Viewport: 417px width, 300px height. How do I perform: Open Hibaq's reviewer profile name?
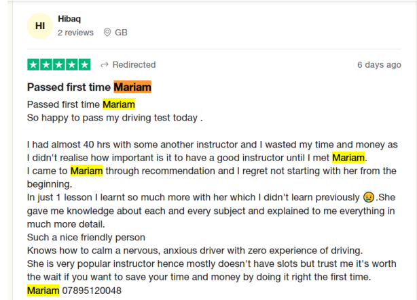(x=69, y=19)
